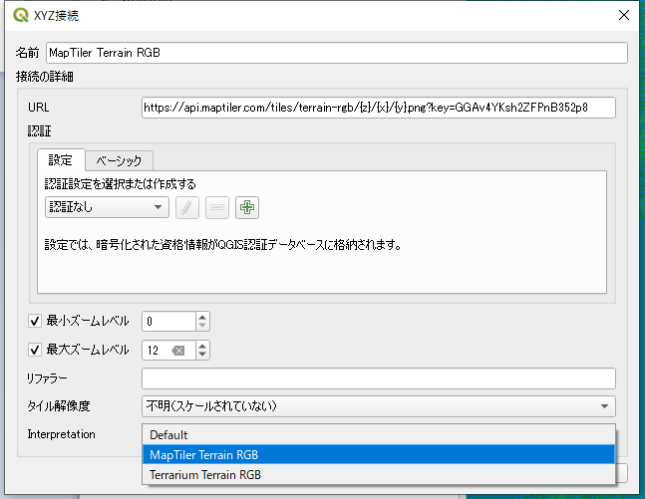Image resolution: width=645 pixels, height=499 pixels.
Task: Click the URL input field
Action: coord(379,108)
